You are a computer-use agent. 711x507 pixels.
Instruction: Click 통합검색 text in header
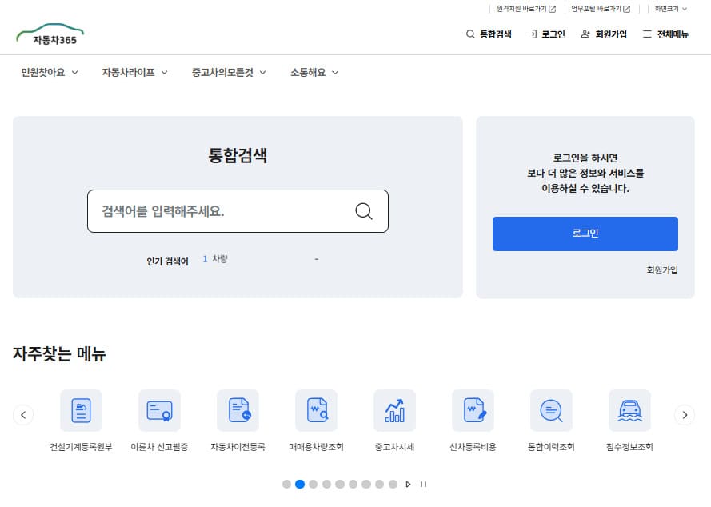[496, 34]
